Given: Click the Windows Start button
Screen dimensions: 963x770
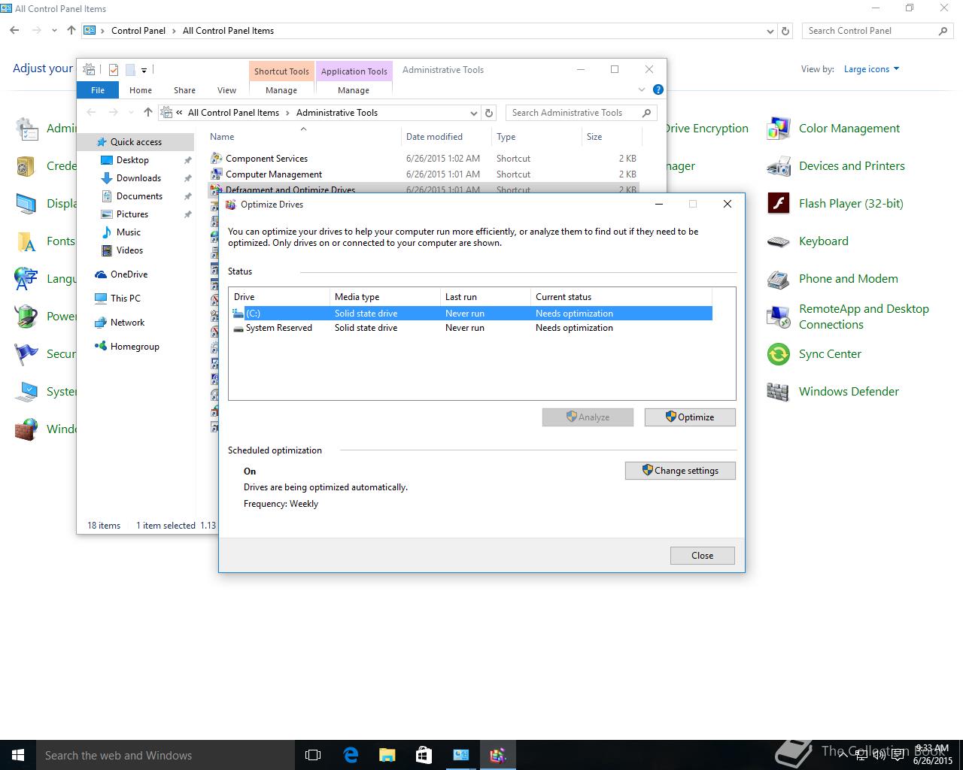Looking at the screenshot, I should click(18, 755).
